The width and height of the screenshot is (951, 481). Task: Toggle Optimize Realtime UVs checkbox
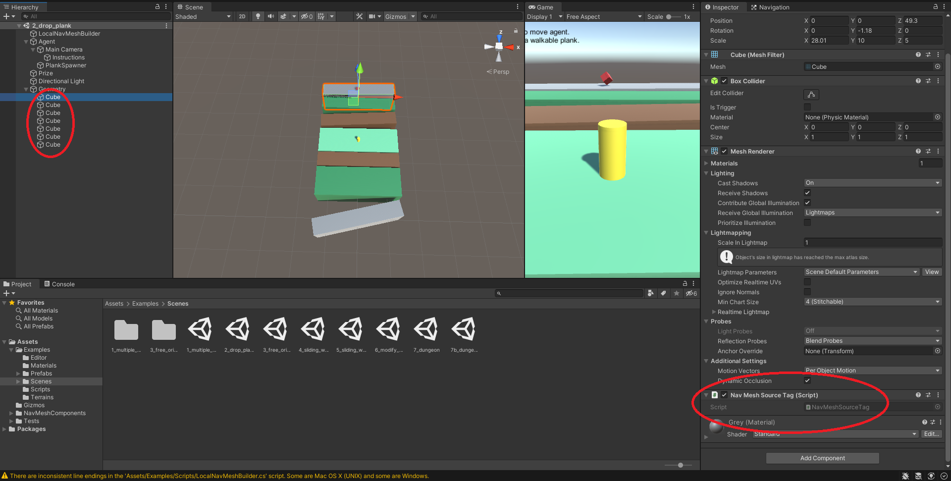click(807, 282)
